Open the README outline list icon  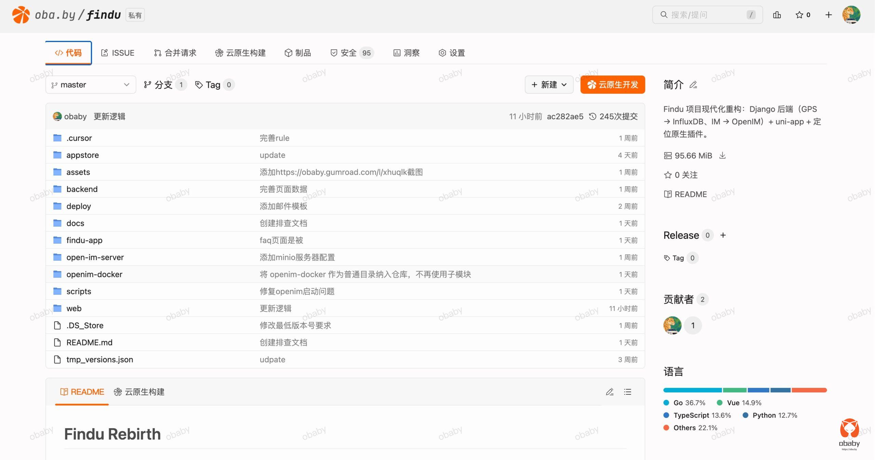click(628, 392)
